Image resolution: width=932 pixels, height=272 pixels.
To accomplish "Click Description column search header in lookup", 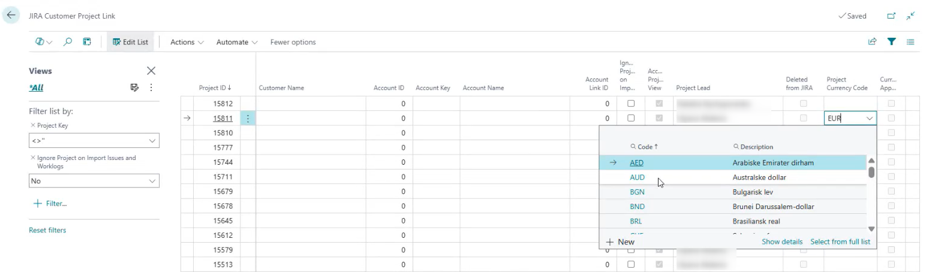I will pos(753,147).
